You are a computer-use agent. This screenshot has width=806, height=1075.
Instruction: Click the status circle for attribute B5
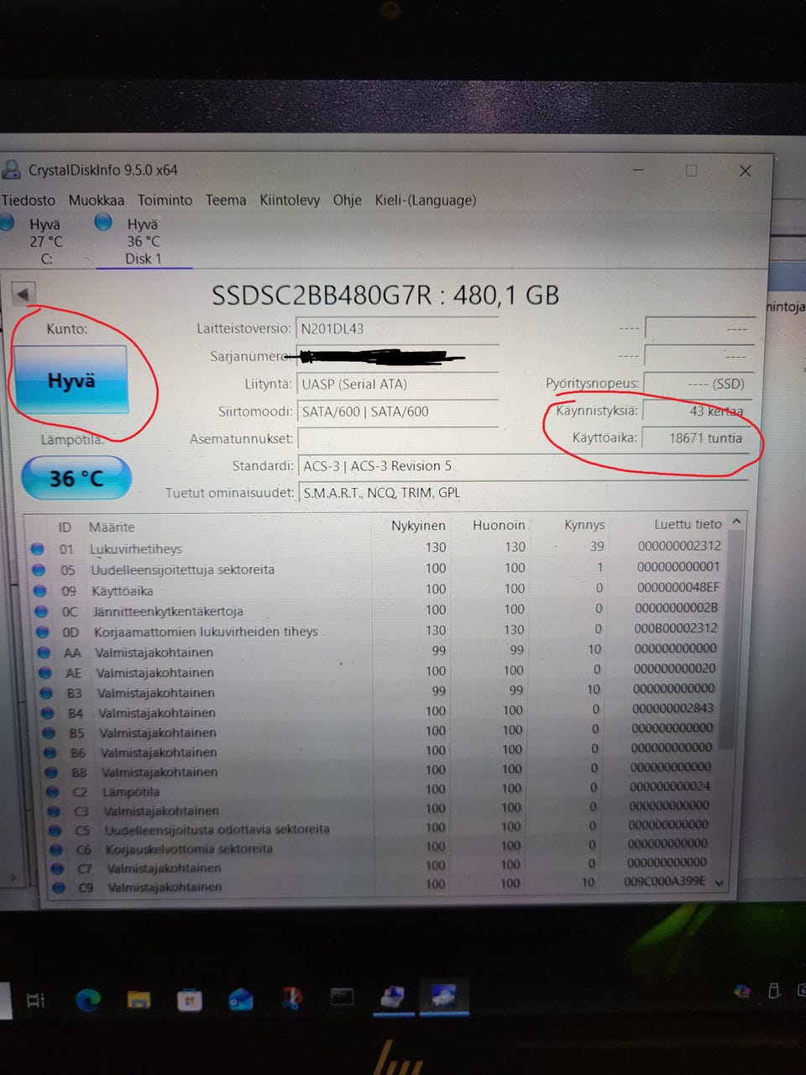(50, 732)
